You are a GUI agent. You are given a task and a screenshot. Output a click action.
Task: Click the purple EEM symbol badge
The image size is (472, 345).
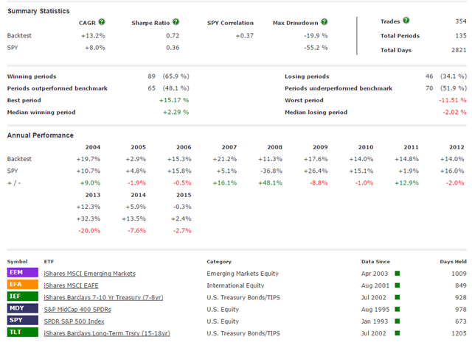[x=23, y=272]
